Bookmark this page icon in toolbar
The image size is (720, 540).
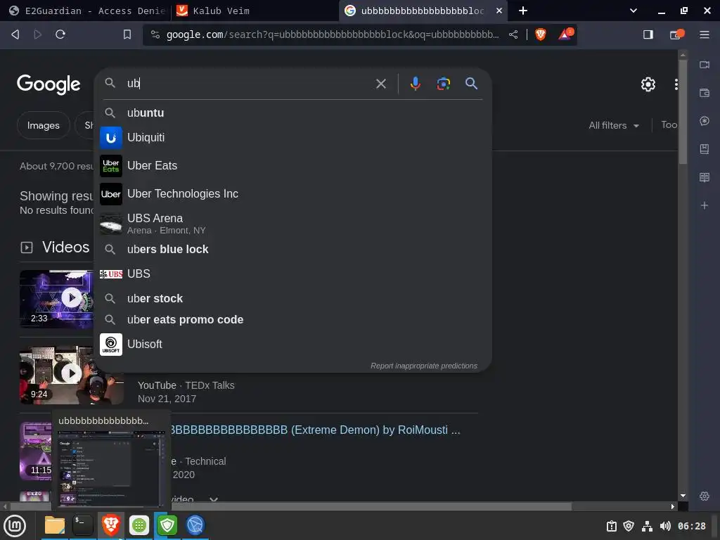[x=127, y=34]
